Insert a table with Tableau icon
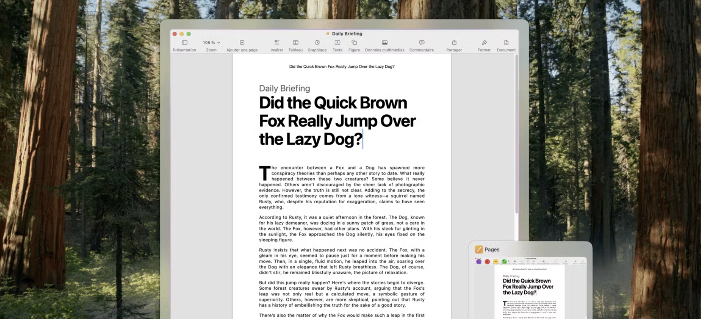 tap(295, 46)
